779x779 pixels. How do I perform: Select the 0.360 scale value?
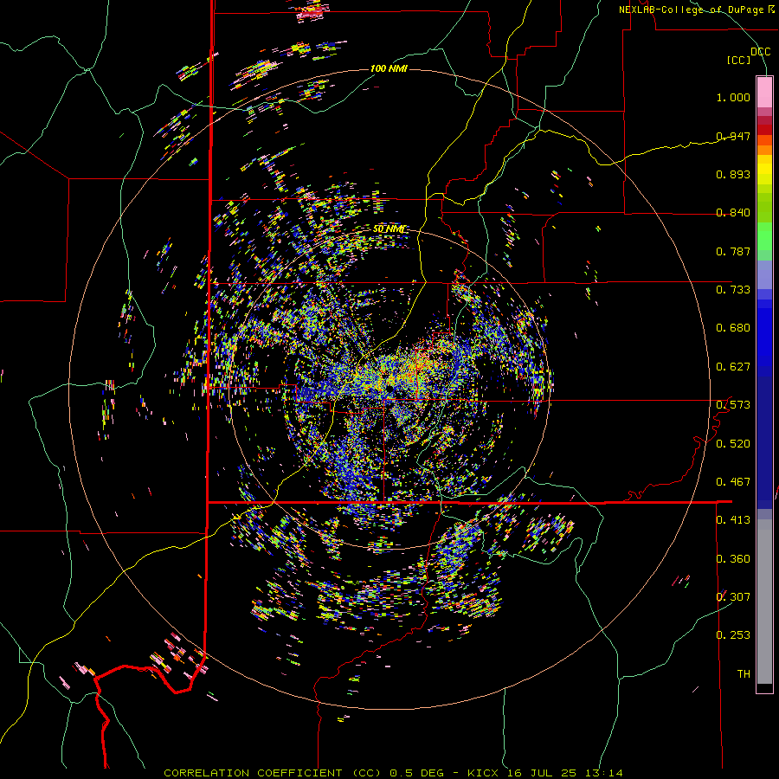pos(733,559)
